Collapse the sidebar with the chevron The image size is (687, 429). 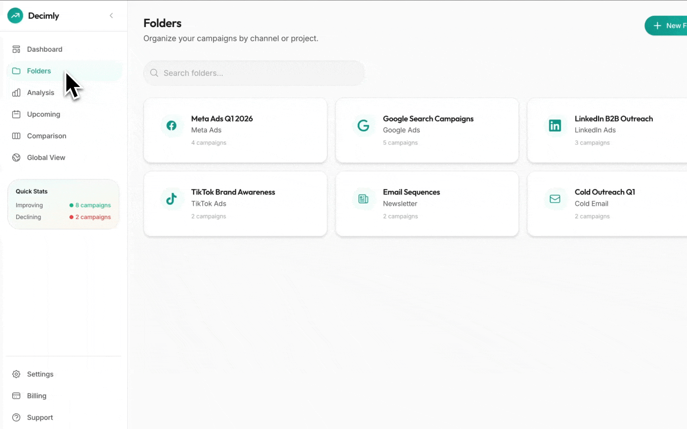tap(111, 15)
